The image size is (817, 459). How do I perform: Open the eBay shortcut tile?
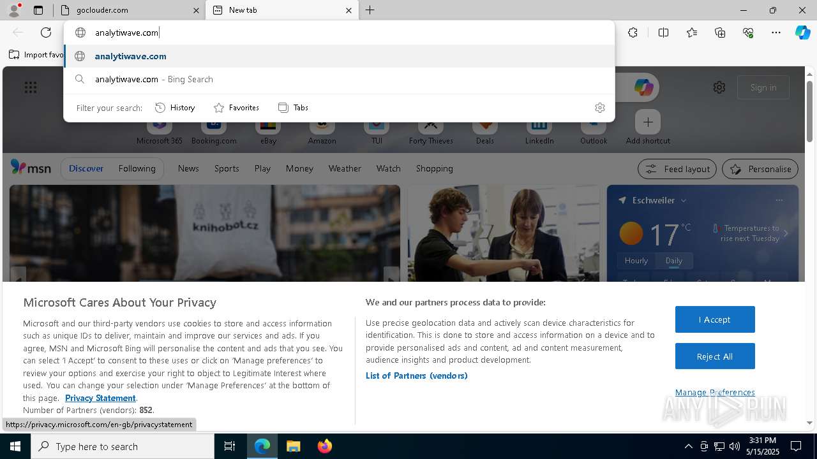pos(268,132)
